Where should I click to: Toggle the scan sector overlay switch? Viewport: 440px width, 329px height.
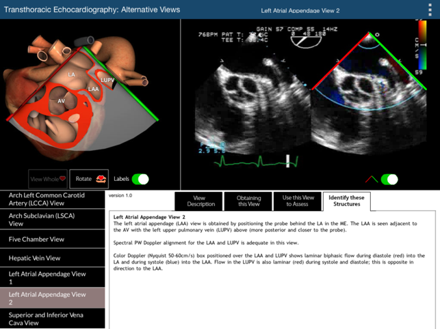389,180
